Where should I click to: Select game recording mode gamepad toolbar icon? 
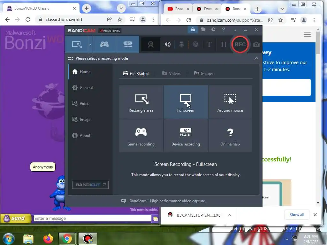coord(104,44)
